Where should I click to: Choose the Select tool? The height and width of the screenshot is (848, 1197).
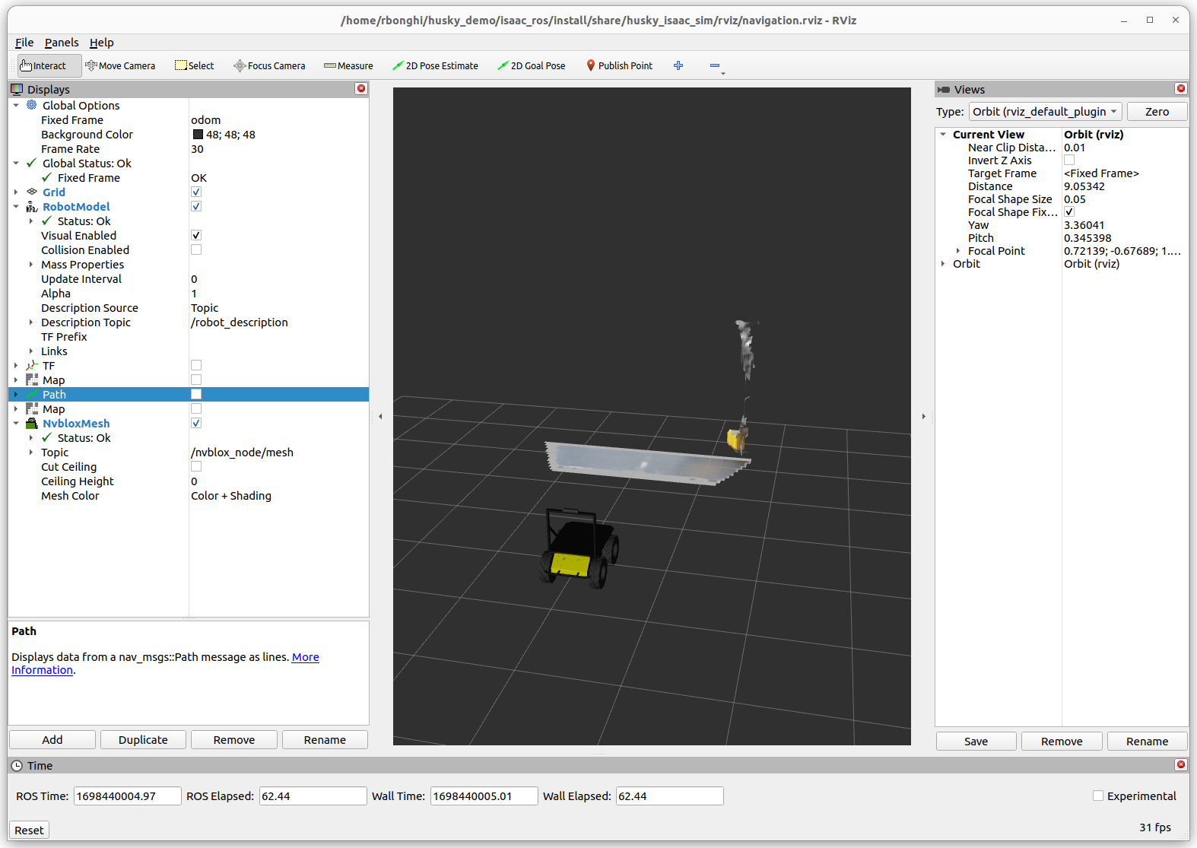(x=195, y=65)
